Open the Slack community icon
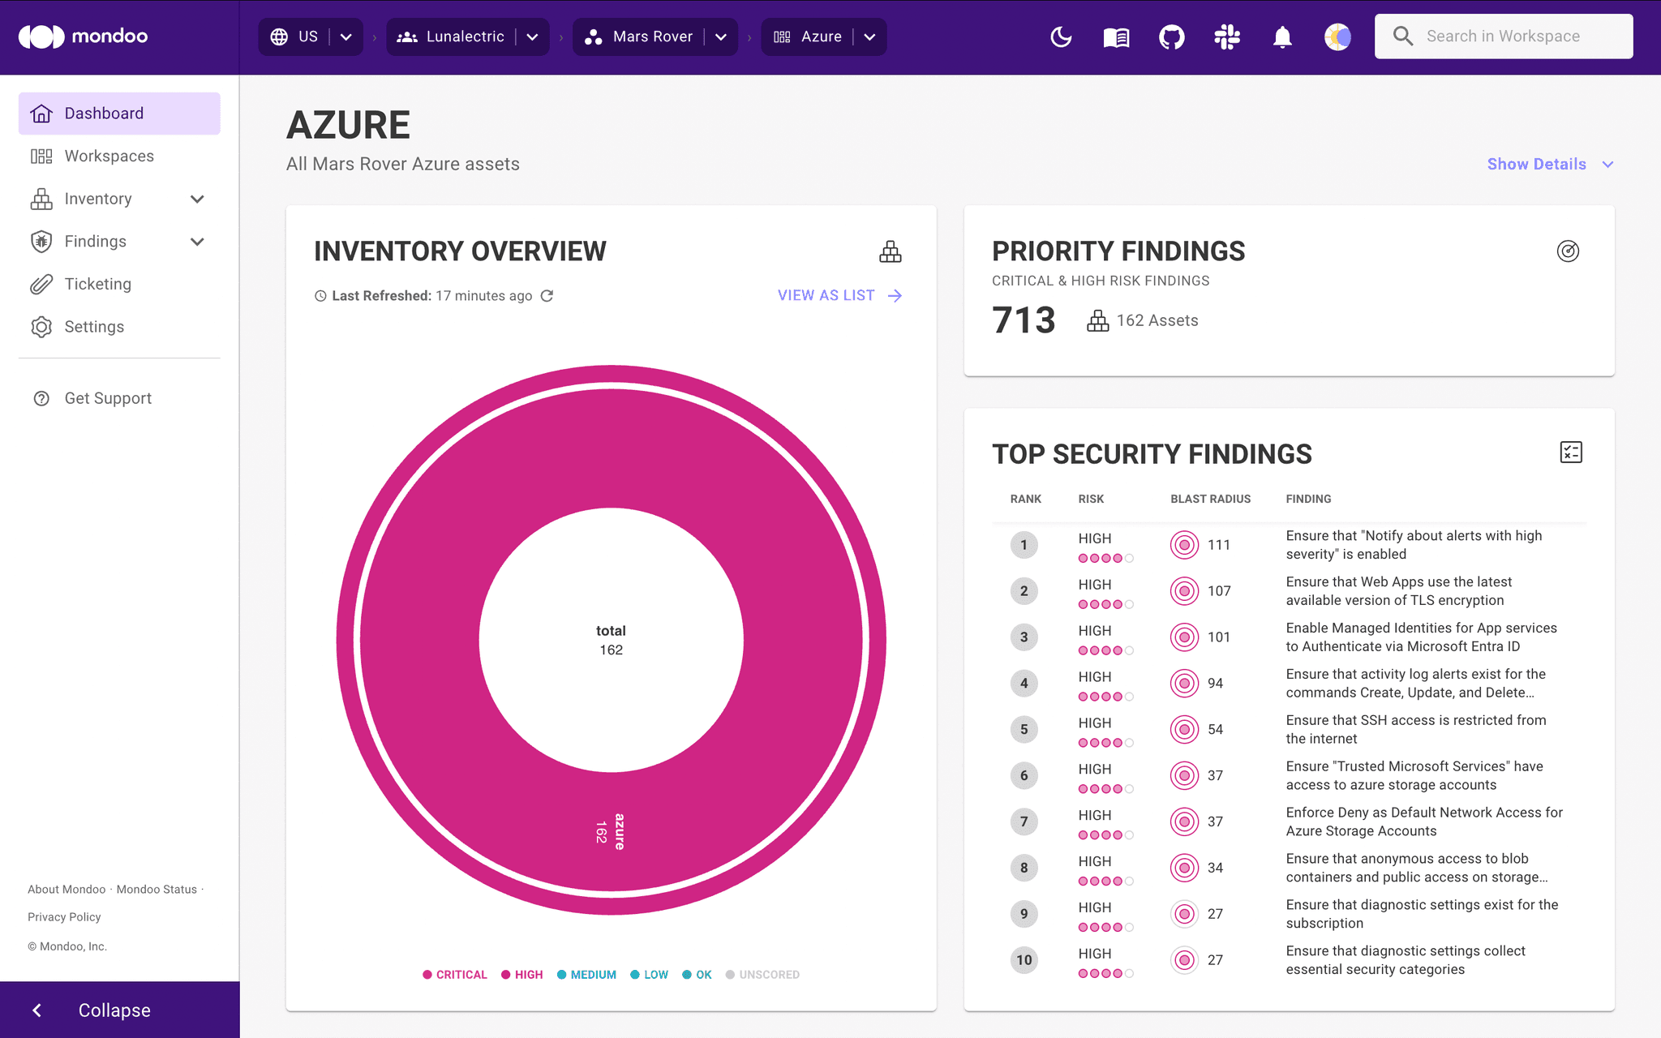Screen dimensions: 1661x1038 1226,36
